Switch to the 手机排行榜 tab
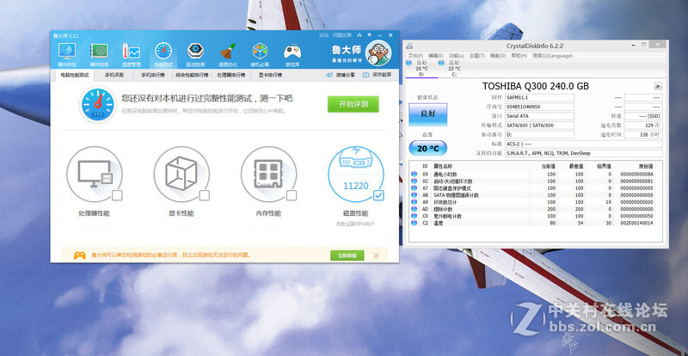Screen dimensions: 688x356 [x=153, y=75]
